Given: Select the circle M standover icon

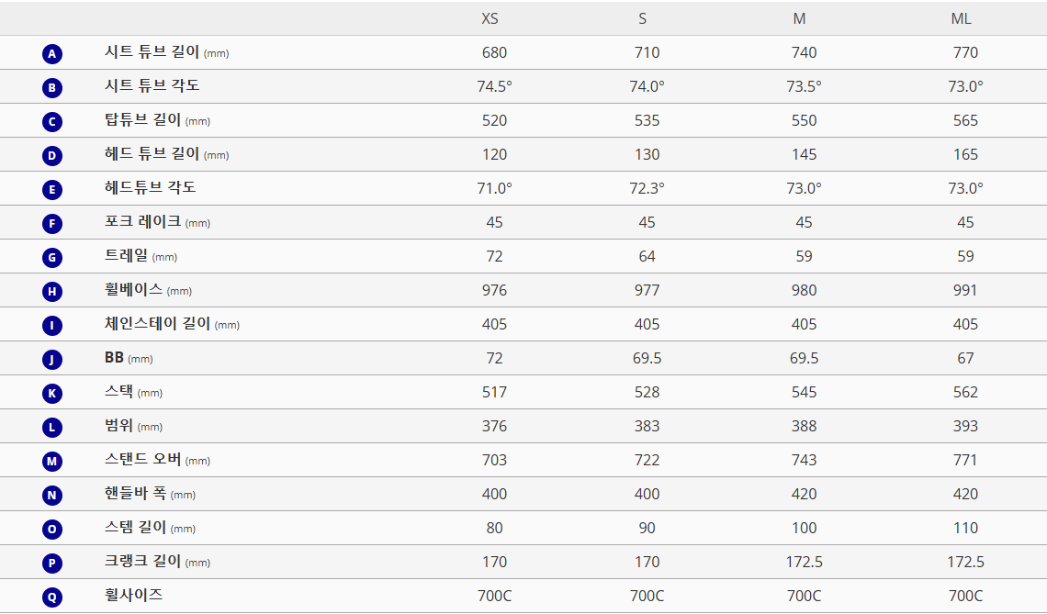Looking at the screenshot, I should [52, 461].
